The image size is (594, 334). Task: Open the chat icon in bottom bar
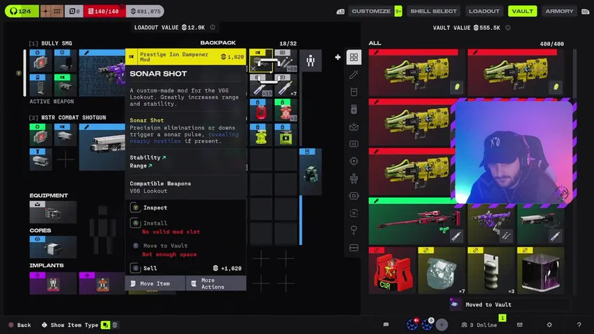point(386,324)
